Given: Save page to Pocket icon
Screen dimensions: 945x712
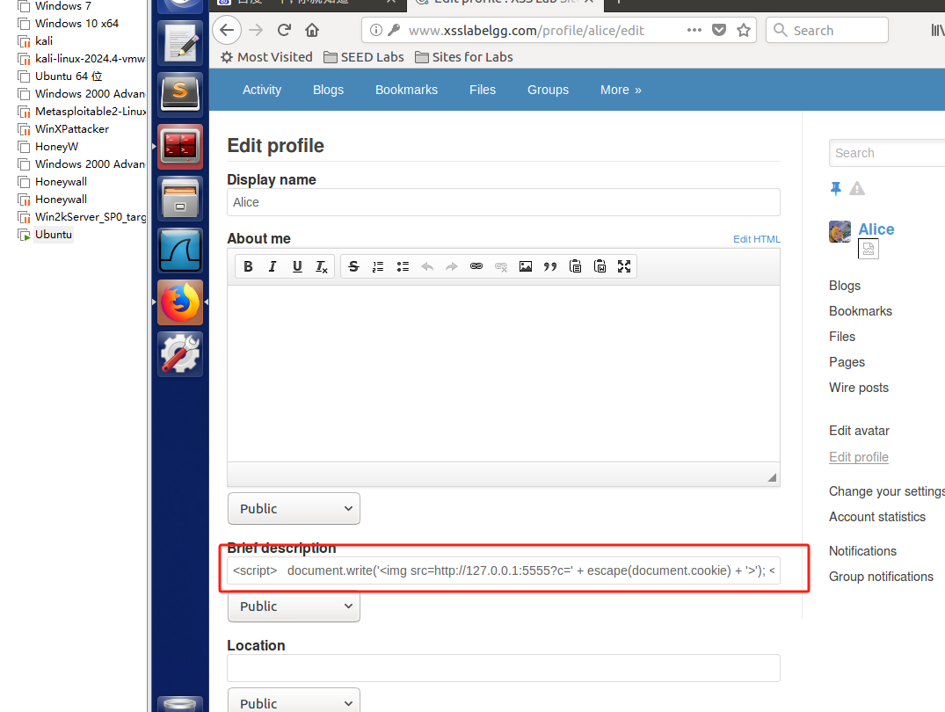Looking at the screenshot, I should (x=719, y=30).
